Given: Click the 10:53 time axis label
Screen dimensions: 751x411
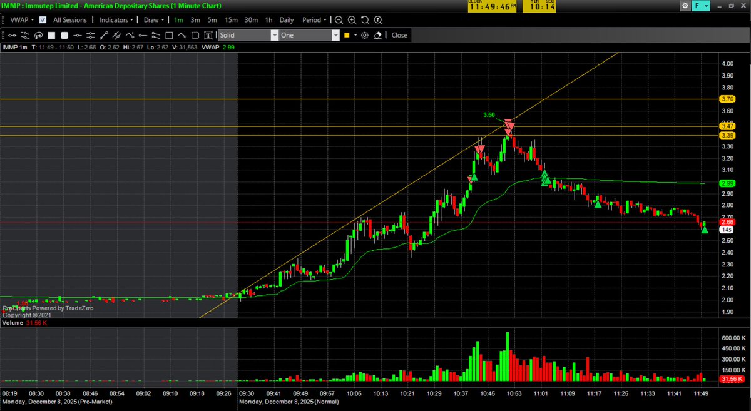Looking at the screenshot, I should pos(514,392).
